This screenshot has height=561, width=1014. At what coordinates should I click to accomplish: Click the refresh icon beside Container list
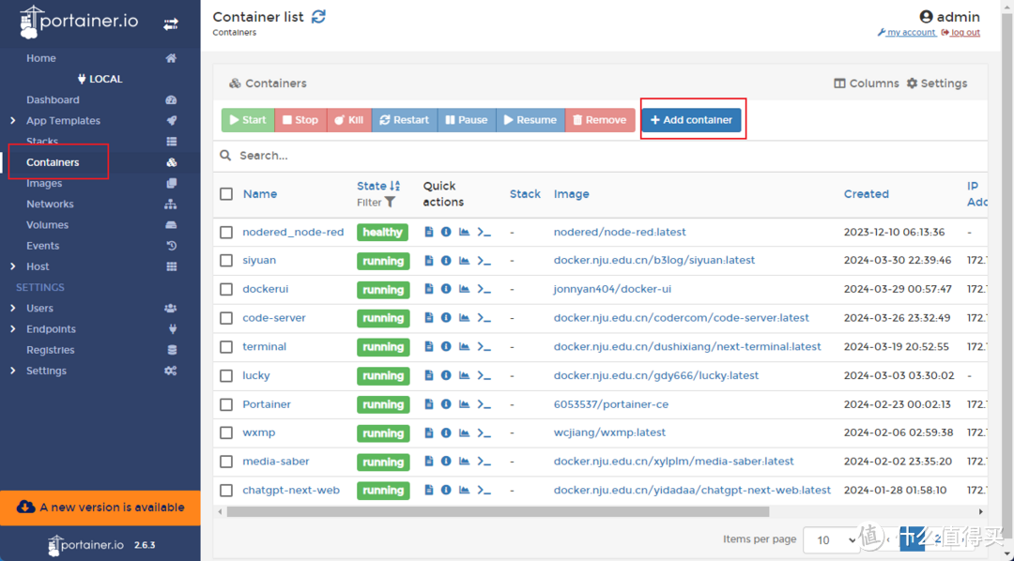click(x=319, y=17)
